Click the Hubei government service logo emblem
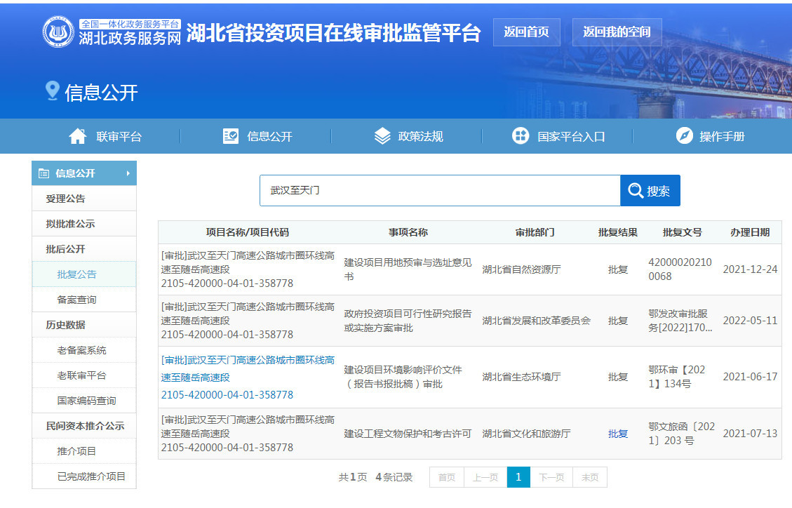 click(59, 32)
